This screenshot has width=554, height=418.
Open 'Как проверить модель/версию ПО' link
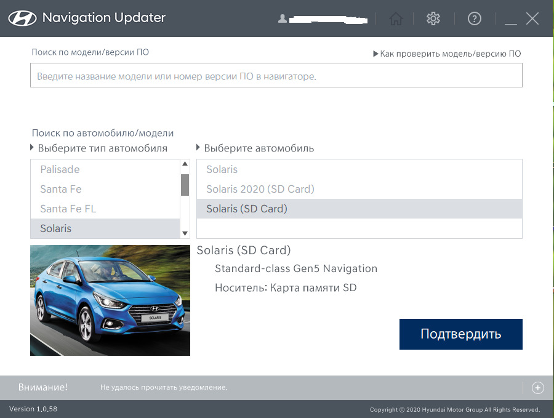pos(447,54)
